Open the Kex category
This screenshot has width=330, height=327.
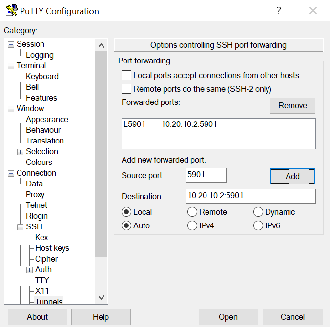point(41,237)
